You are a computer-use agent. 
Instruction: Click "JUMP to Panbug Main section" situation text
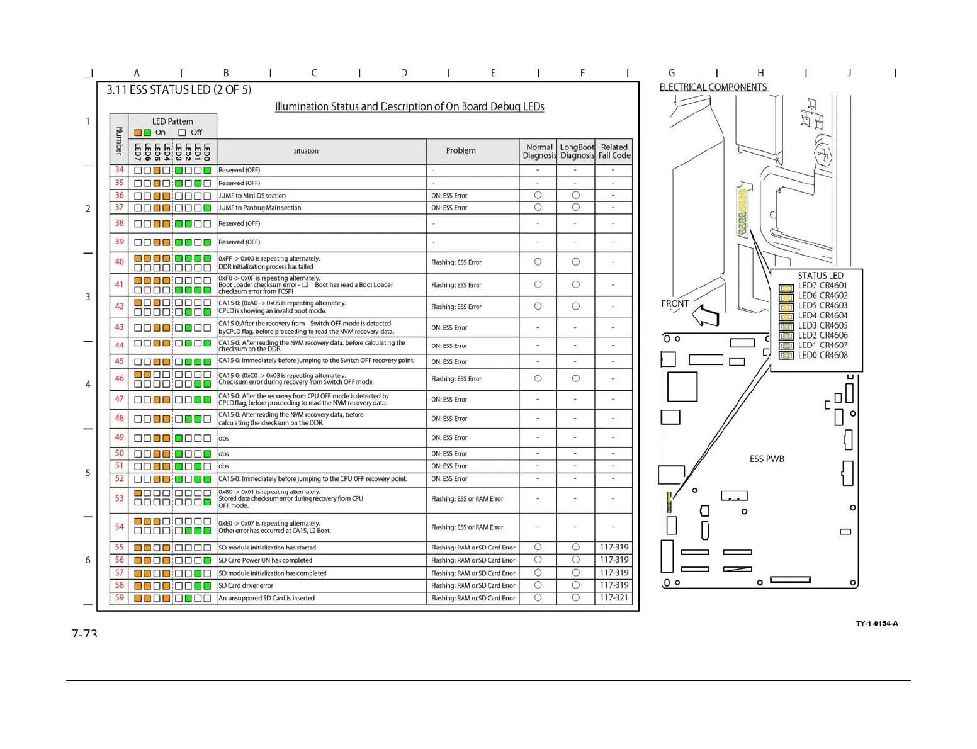point(259,208)
